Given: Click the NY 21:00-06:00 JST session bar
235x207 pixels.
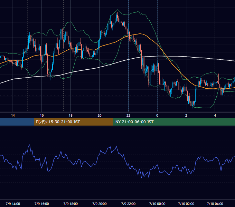Looking at the screenshot, I should click(x=174, y=122).
